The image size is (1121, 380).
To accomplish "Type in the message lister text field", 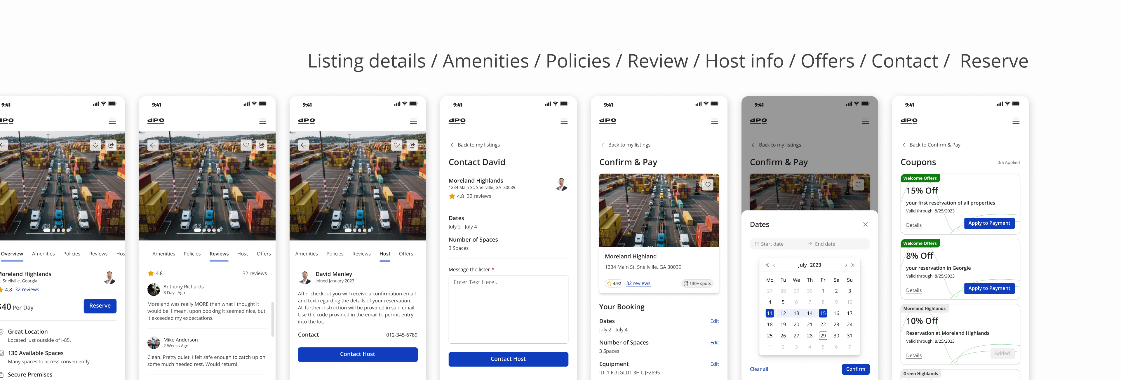I will click(508, 309).
